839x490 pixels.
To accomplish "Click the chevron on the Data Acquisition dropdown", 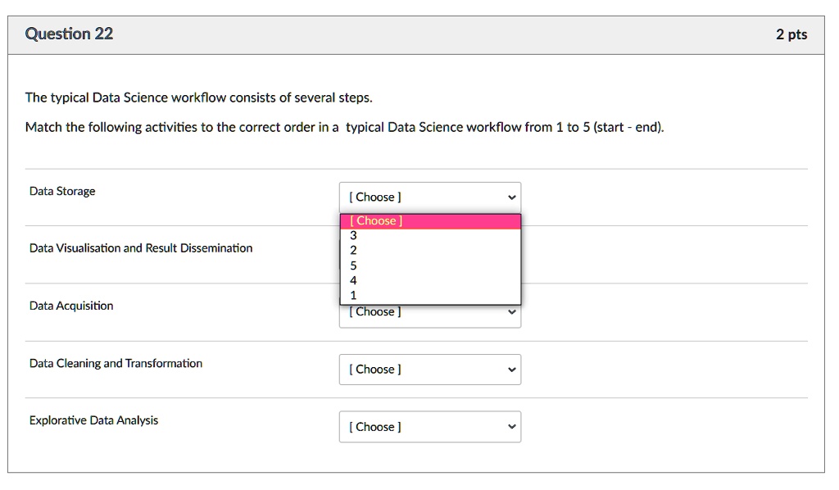I will [512, 311].
